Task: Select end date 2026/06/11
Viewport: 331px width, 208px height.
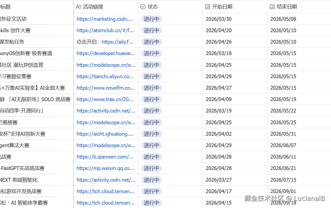Action: click(283, 157)
